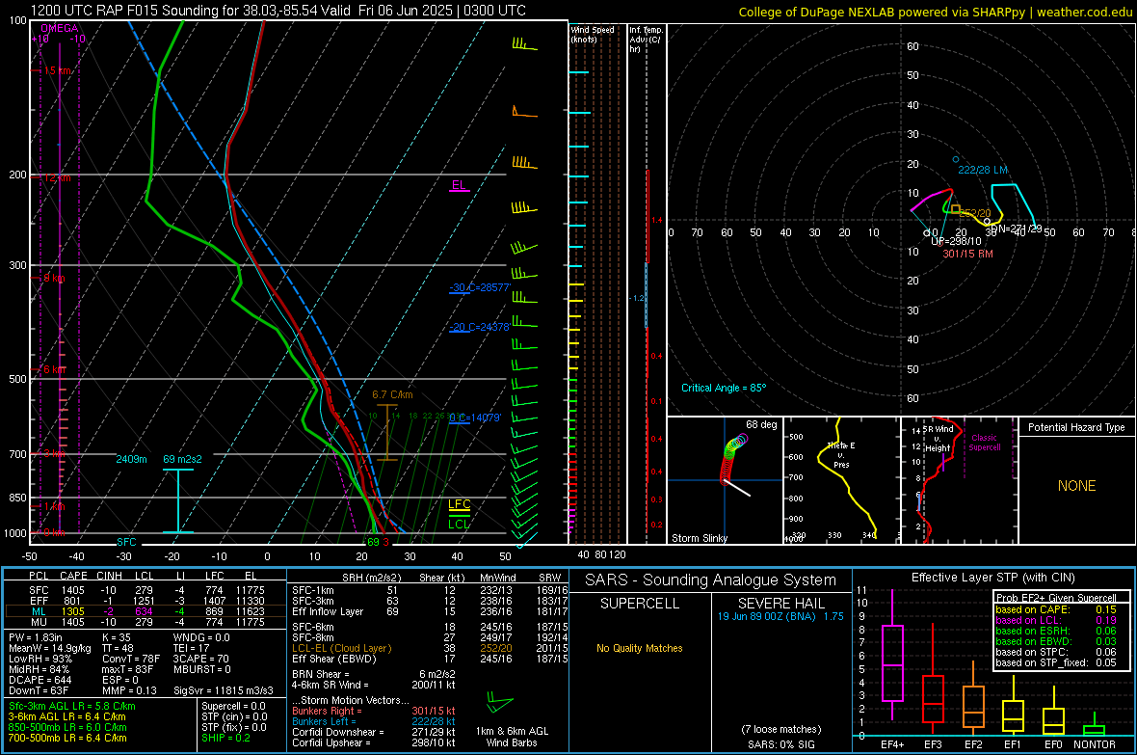Image resolution: width=1137 pixels, height=755 pixels.
Task: Click the BRN Shear = 6 m2/s2 line
Action: coord(374,674)
